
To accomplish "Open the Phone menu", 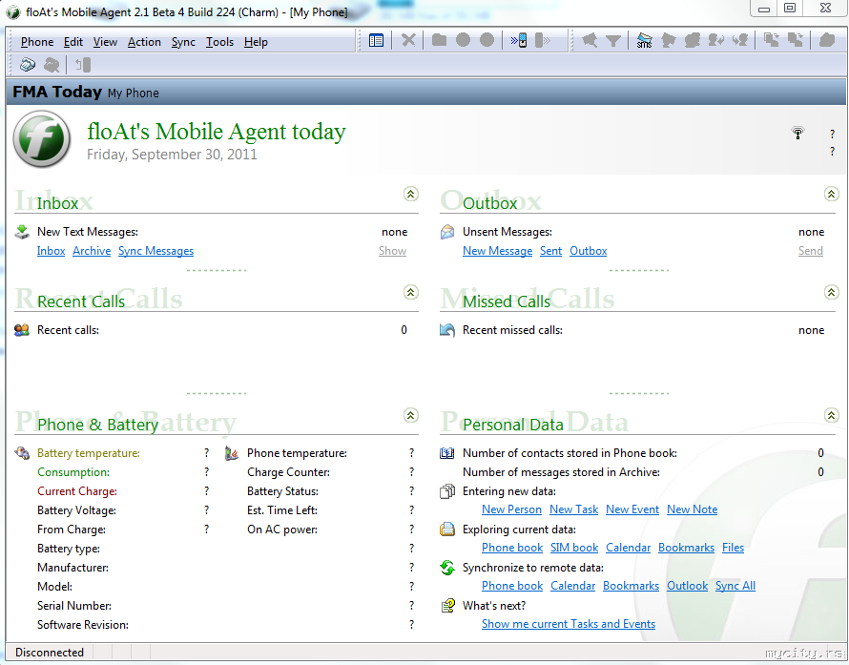I will 37,42.
